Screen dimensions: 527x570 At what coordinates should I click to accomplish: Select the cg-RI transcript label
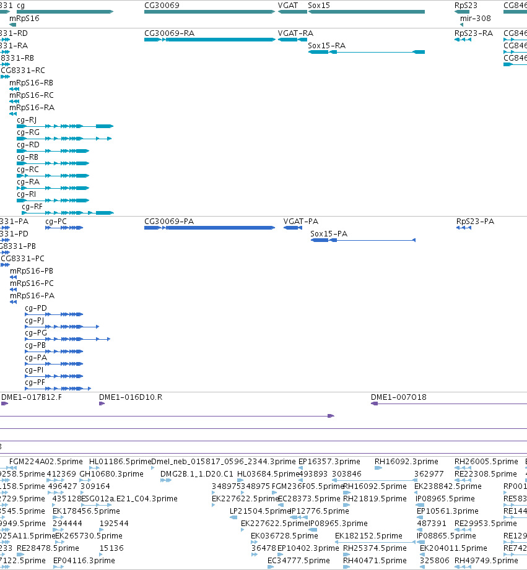tap(27, 194)
